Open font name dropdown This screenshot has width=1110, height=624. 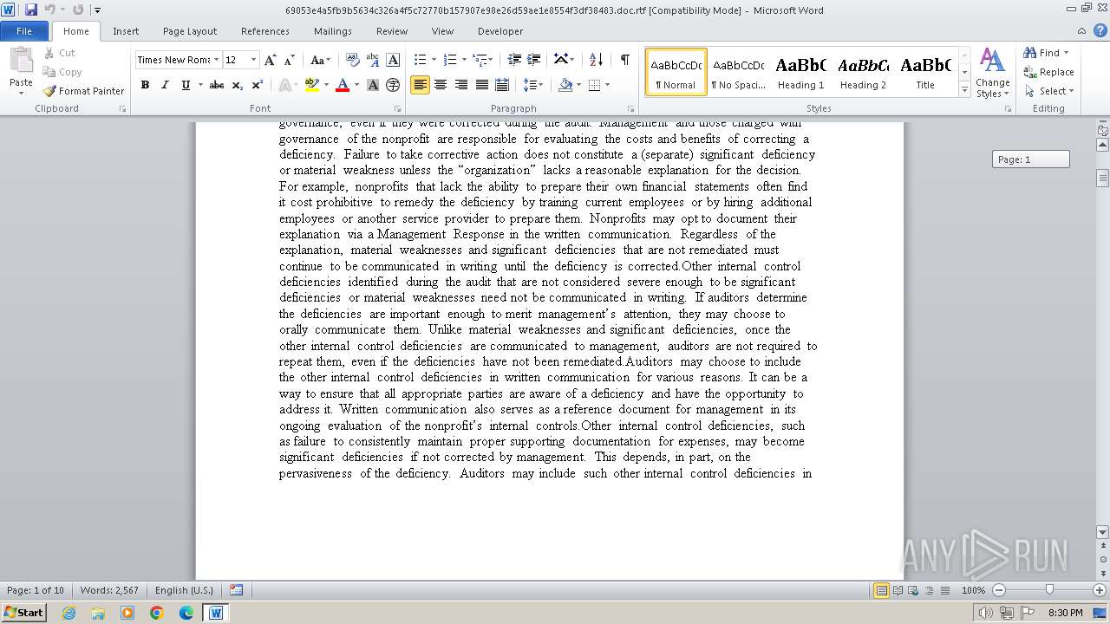216,60
